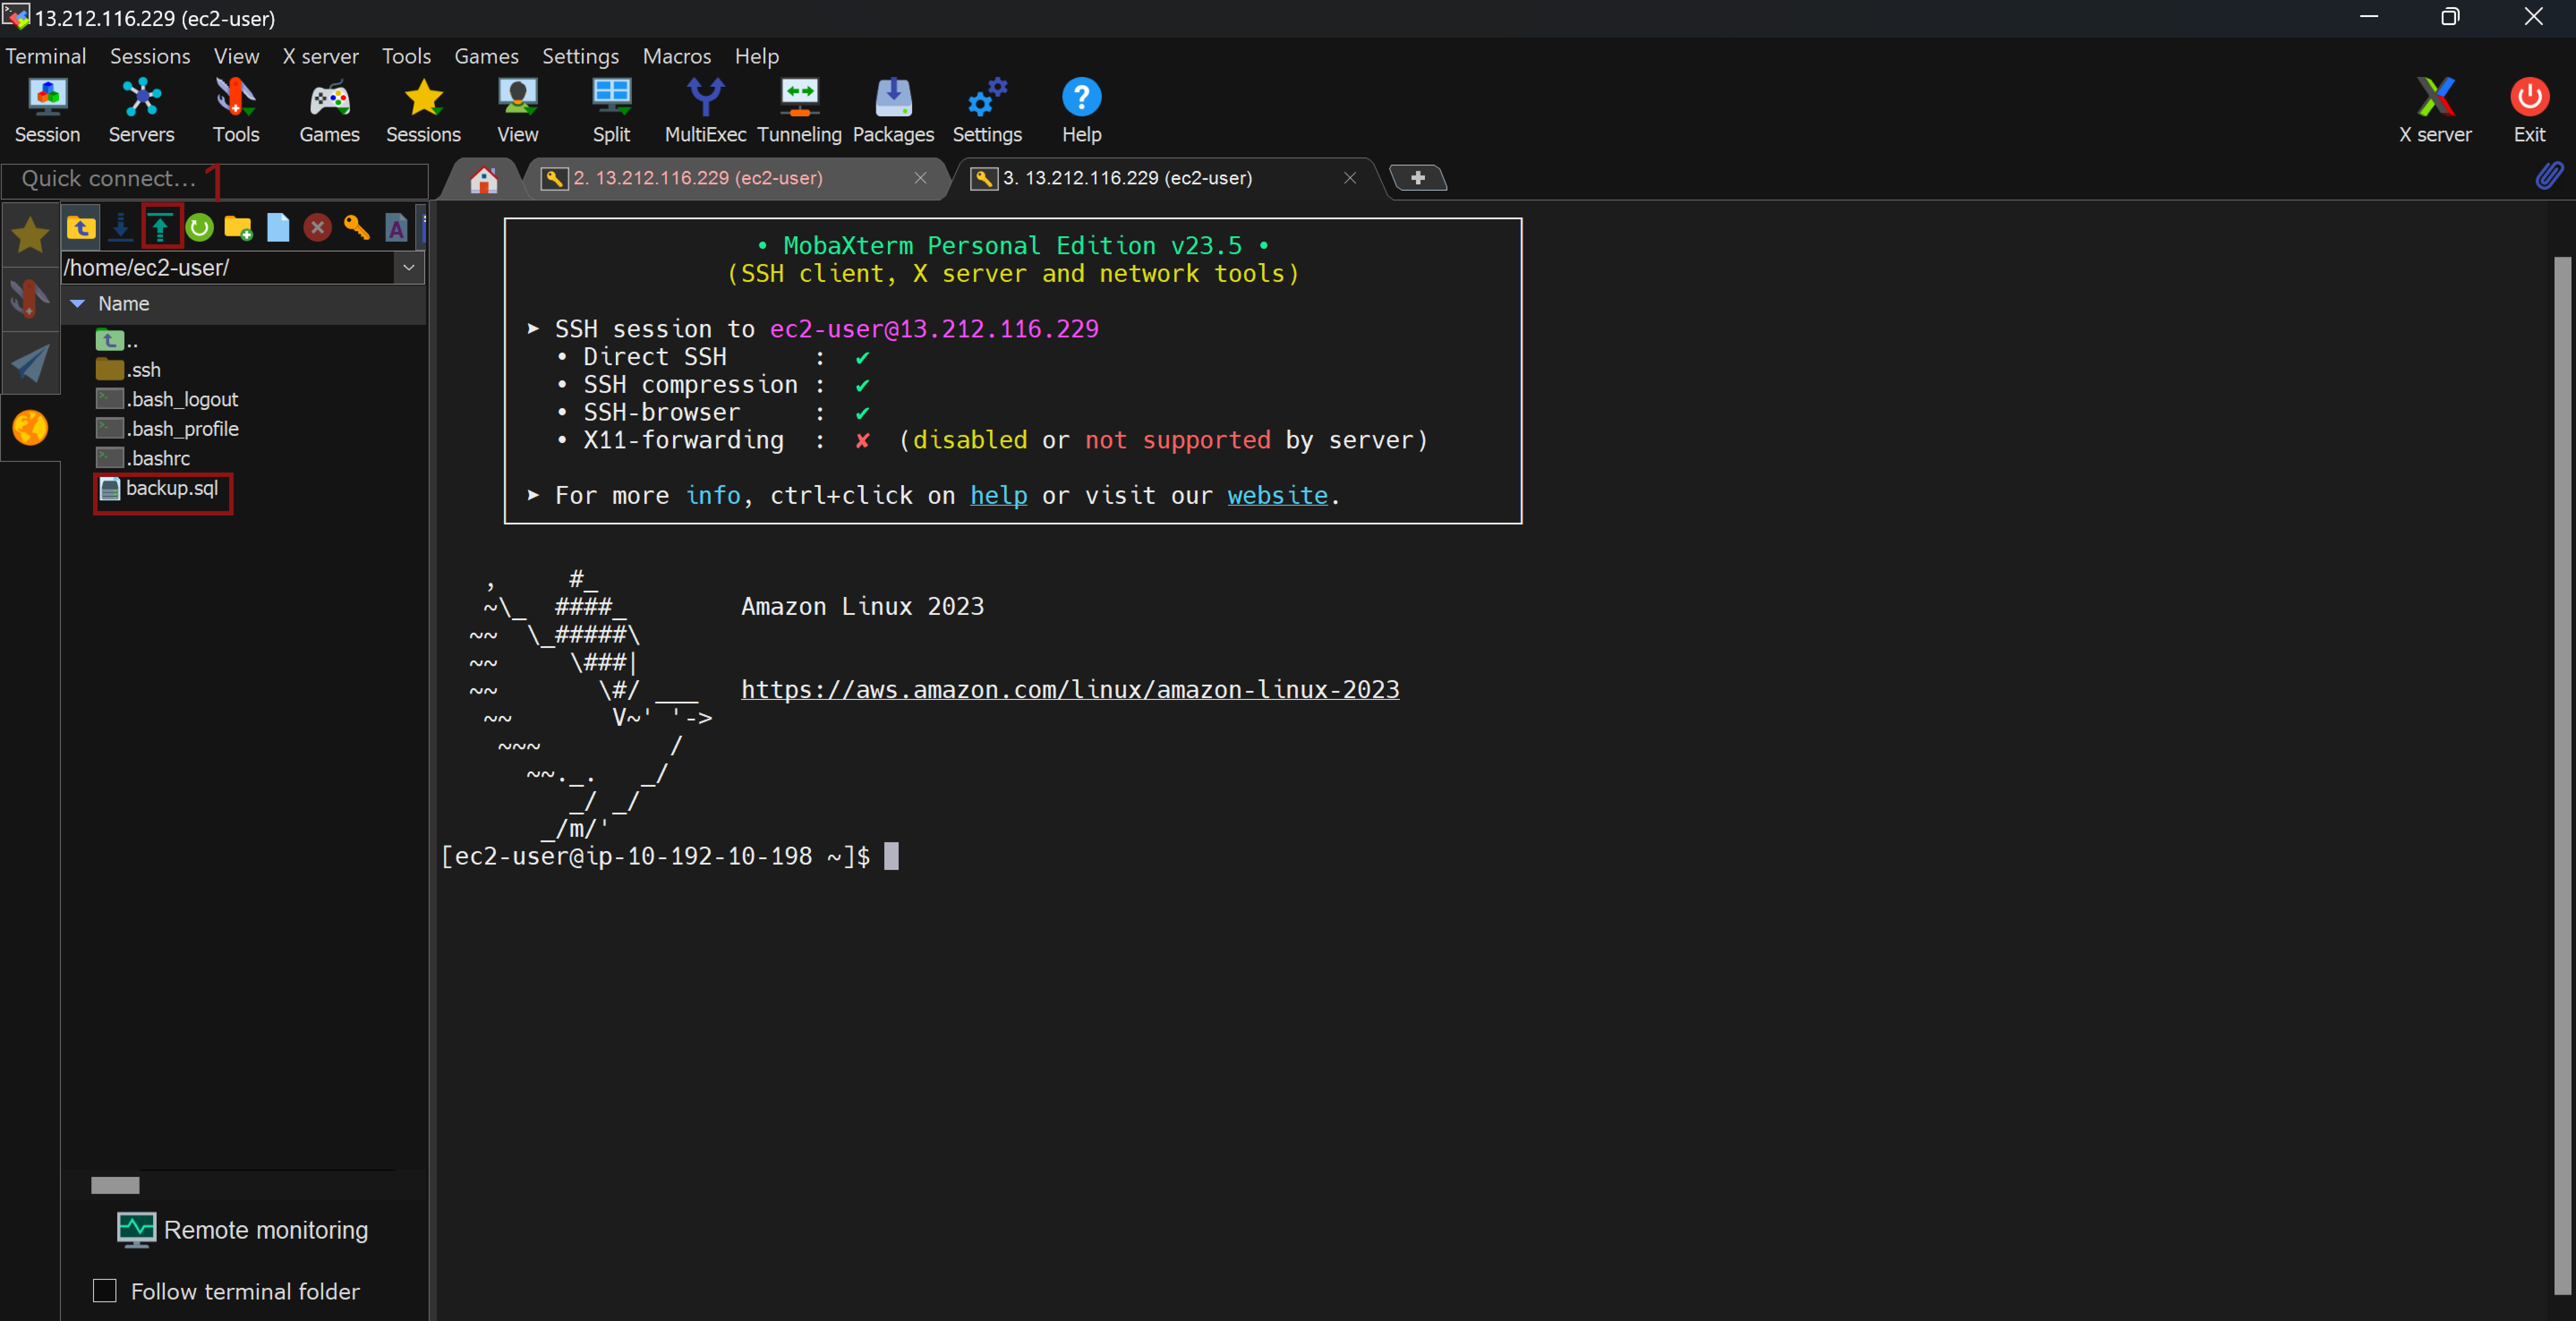Click the file list horizontal scrollbar thumb

[115, 1185]
